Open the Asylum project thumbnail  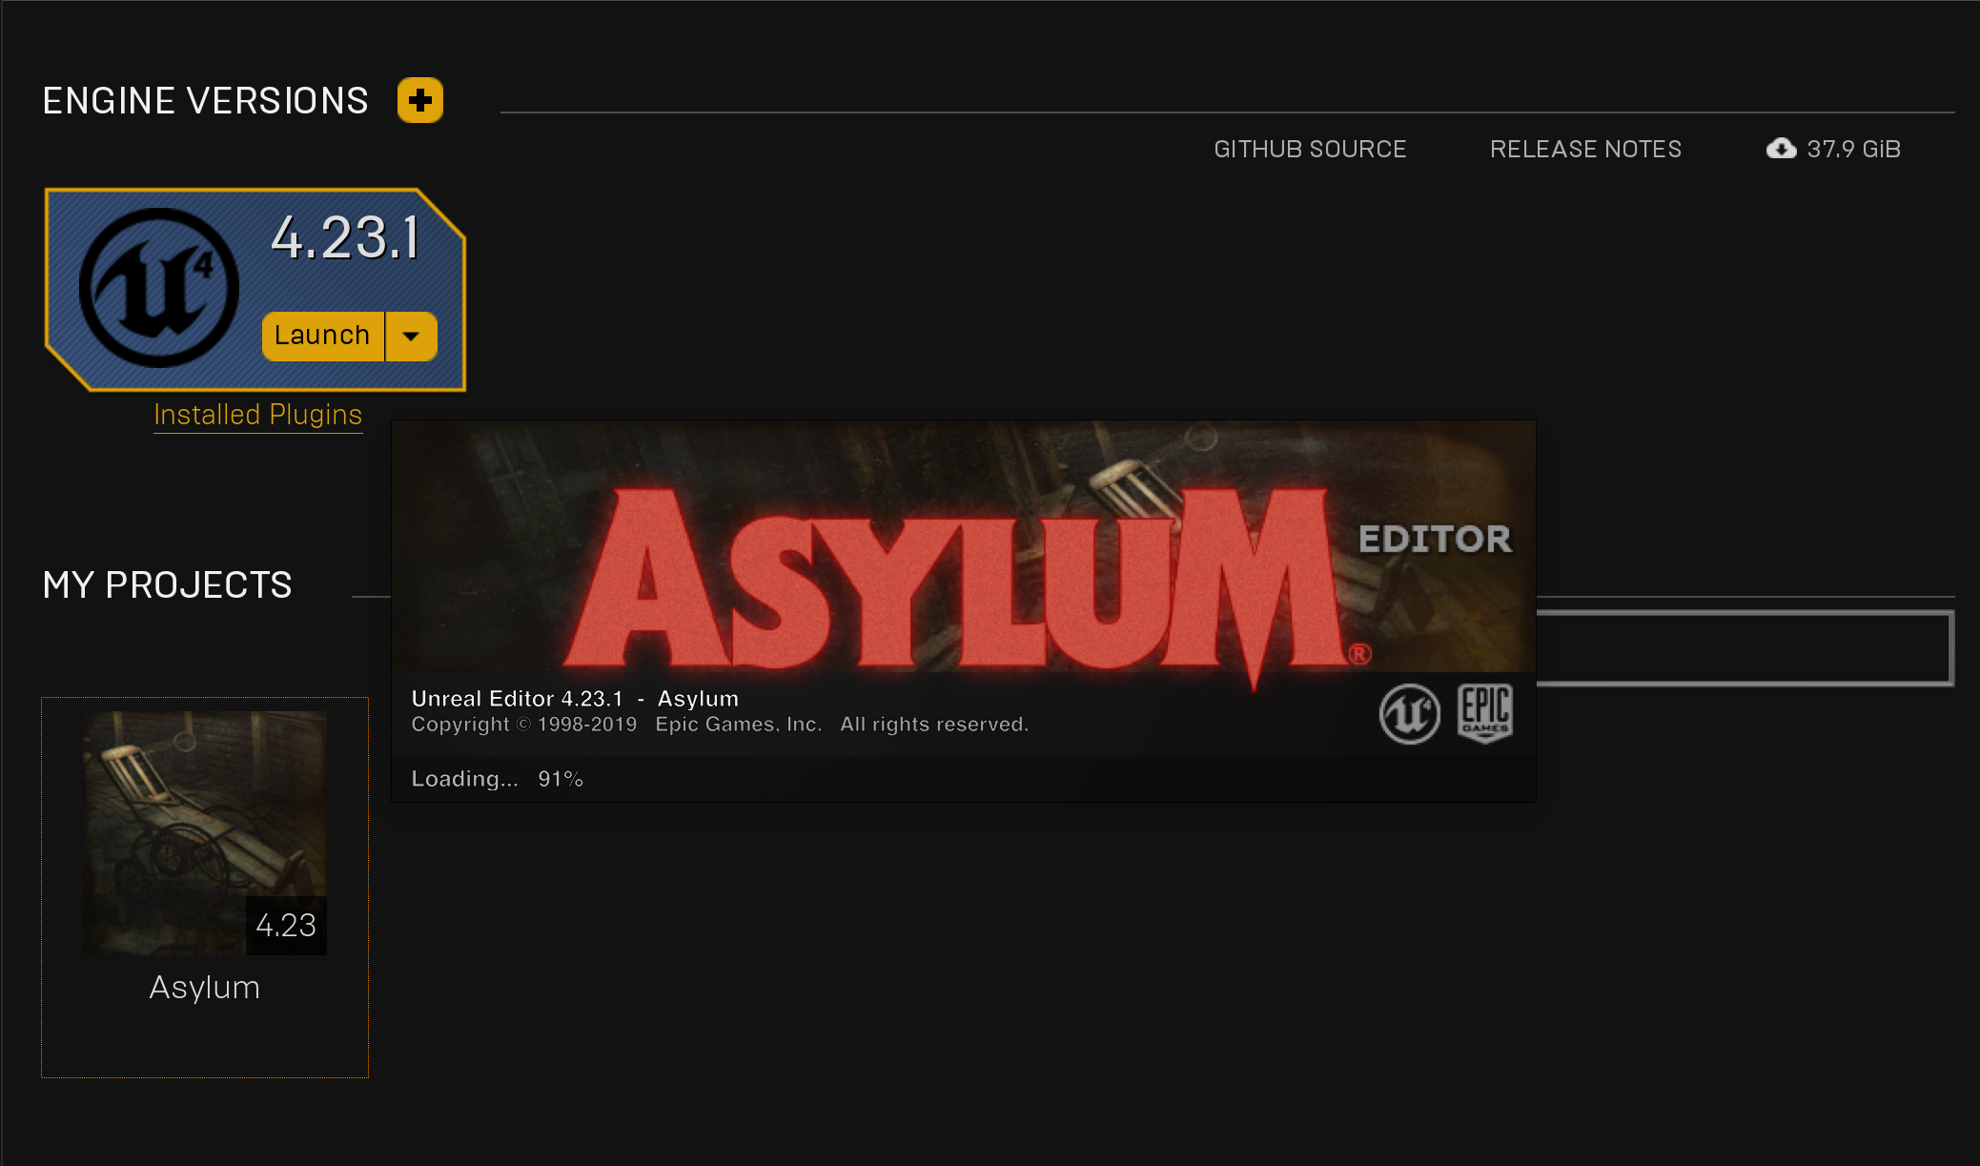[205, 832]
